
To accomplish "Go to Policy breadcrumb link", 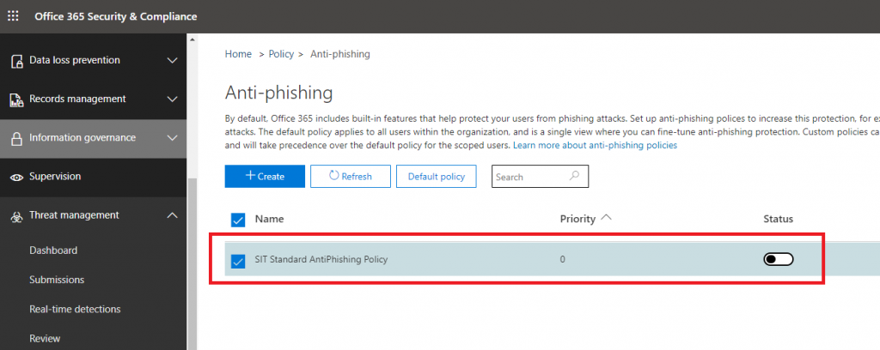I will [281, 54].
